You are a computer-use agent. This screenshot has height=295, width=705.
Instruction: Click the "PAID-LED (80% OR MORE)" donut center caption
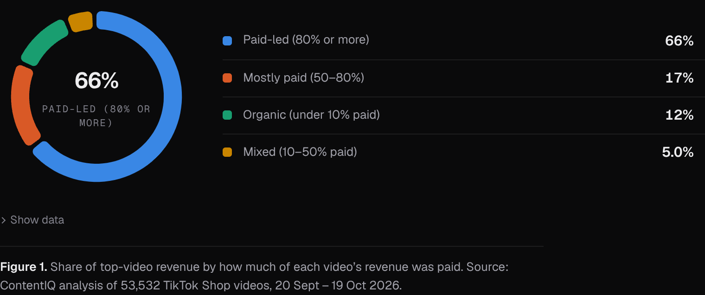(x=96, y=116)
